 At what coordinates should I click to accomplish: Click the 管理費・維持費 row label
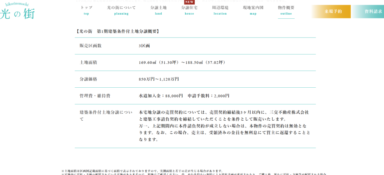click(x=95, y=96)
